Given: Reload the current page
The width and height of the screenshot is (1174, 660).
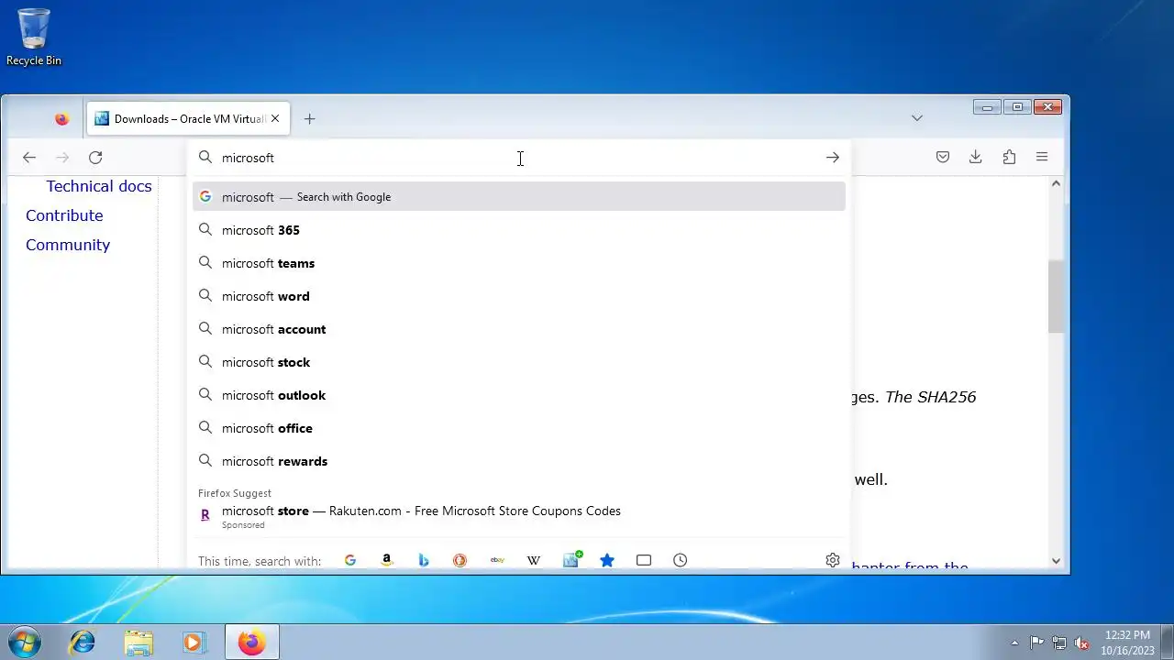Looking at the screenshot, I should pos(95,158).
